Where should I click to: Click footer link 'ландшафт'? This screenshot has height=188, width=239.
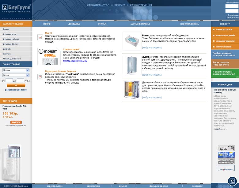(197, 186)
